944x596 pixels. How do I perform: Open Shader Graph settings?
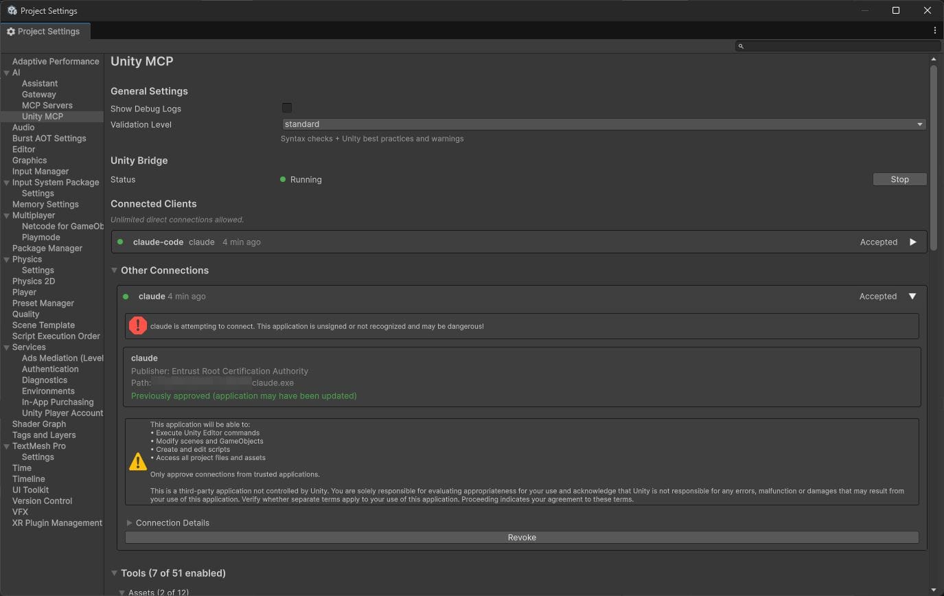39,424
